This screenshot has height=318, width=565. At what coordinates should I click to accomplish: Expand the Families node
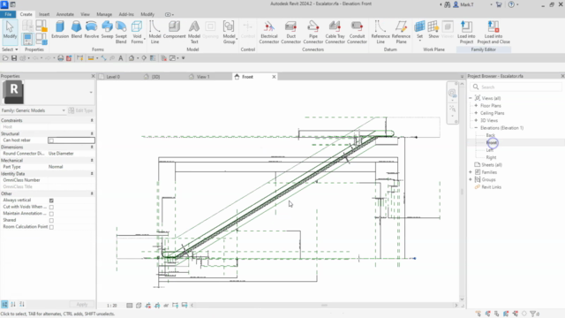click(471, 172)
